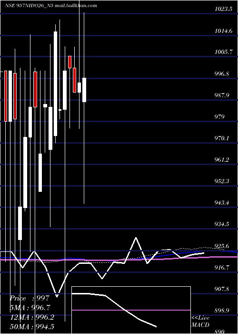The image size is (238, 334).
Task: Click the descending white MACD line in inset box
Action: pyautogui.click(x=114, y=310)
